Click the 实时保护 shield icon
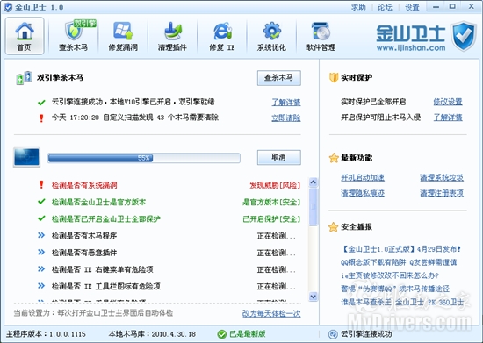Viewport: 483px width, 343px height. click(334, 77)
